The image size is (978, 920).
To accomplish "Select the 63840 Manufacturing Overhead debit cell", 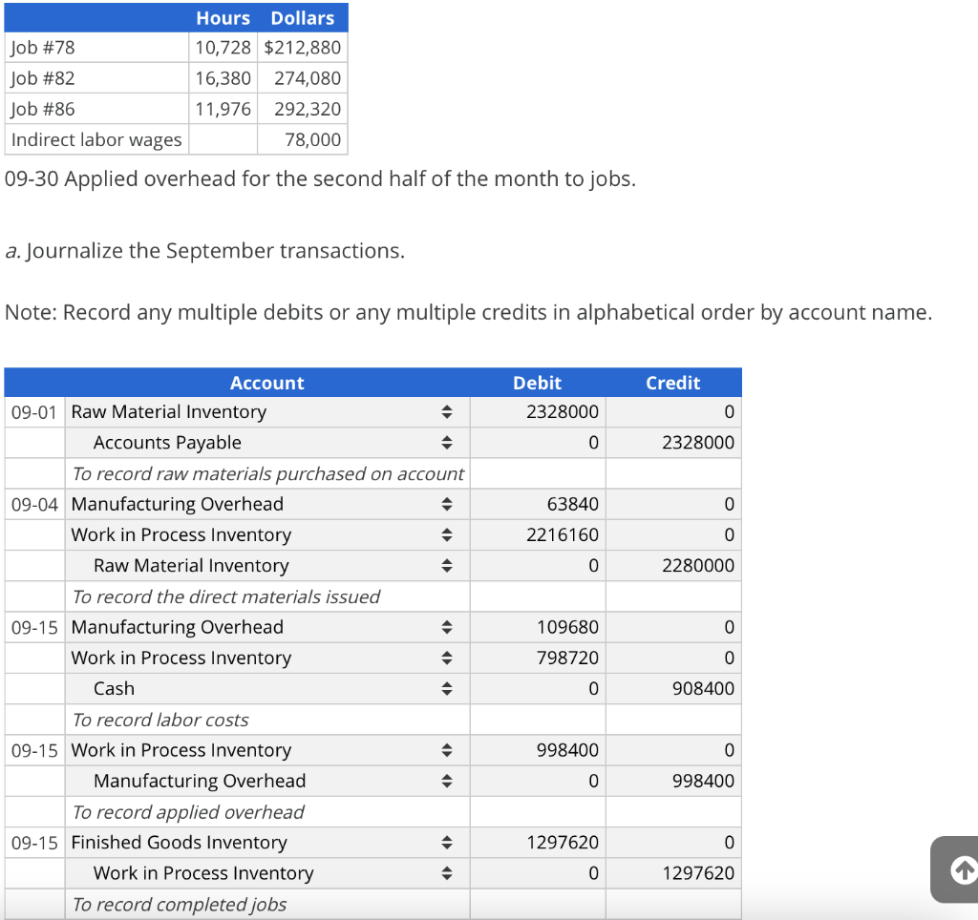I will 537,504.
